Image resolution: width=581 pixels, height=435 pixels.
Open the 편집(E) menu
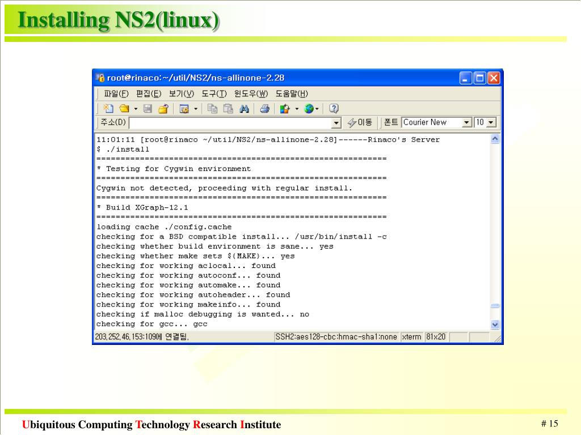coord(149,93)
